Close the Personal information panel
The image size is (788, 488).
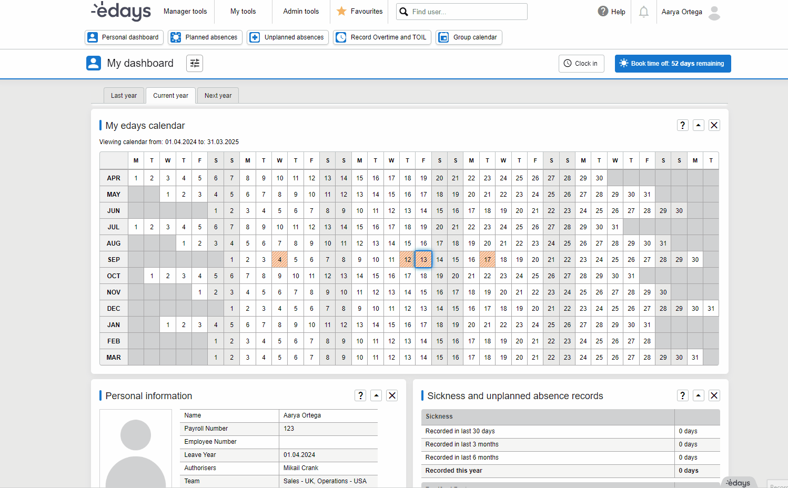pyautogui.click(x=392, y=395)
